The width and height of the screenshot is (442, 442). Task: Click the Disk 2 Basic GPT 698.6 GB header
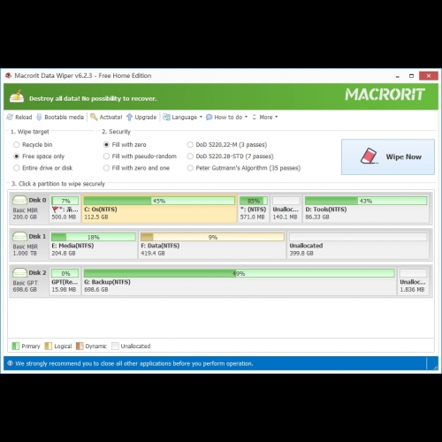point(29,281)
